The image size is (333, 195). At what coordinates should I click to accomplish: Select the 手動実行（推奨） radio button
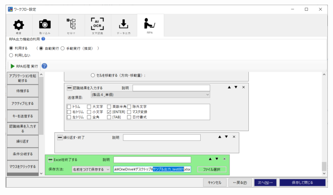pos(62,49)
